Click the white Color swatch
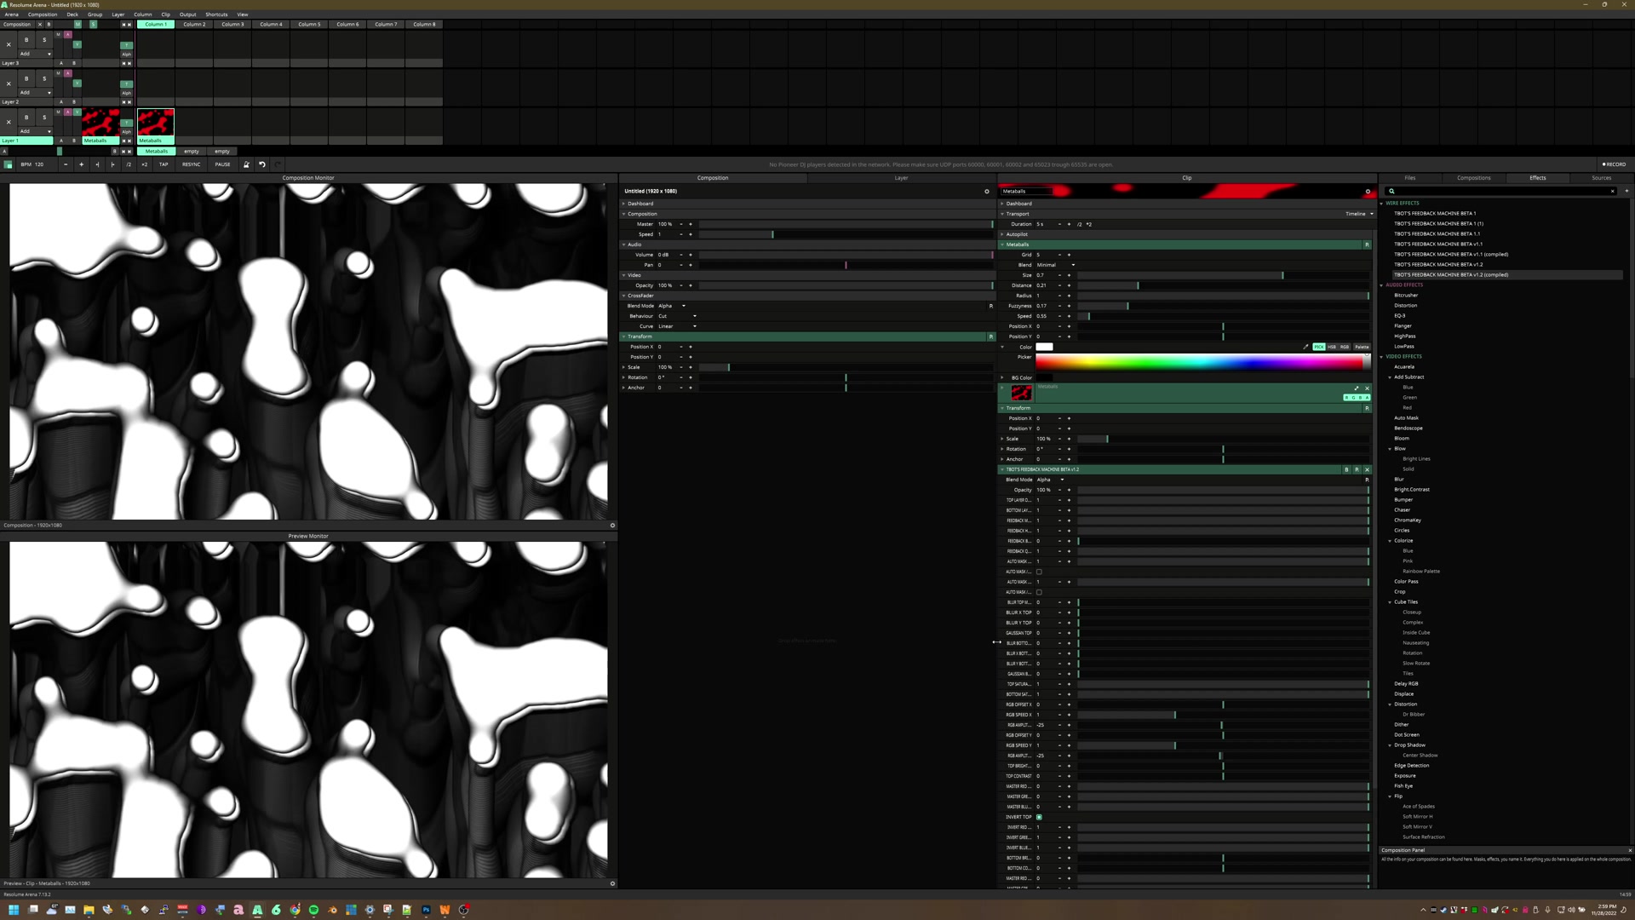Image resolution: width=1635 pixels, height=920 pixels. tap(1044, 347)
